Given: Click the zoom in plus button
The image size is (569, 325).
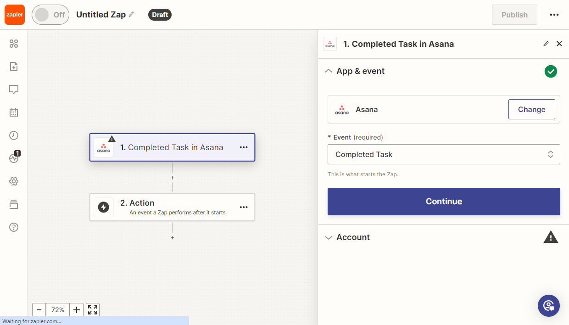Looking at the screenshot, I should pyautogui.click(x=77, y=310).
